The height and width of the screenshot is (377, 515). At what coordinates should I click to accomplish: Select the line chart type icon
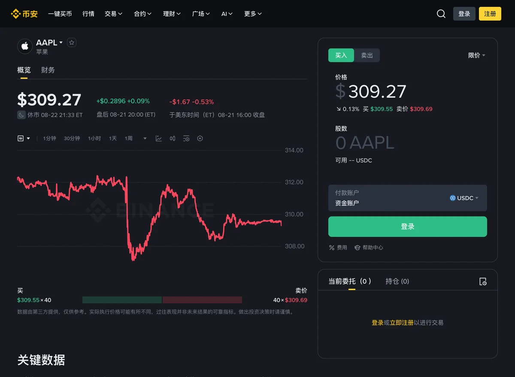pyautogui.click(x=159, y=138)
